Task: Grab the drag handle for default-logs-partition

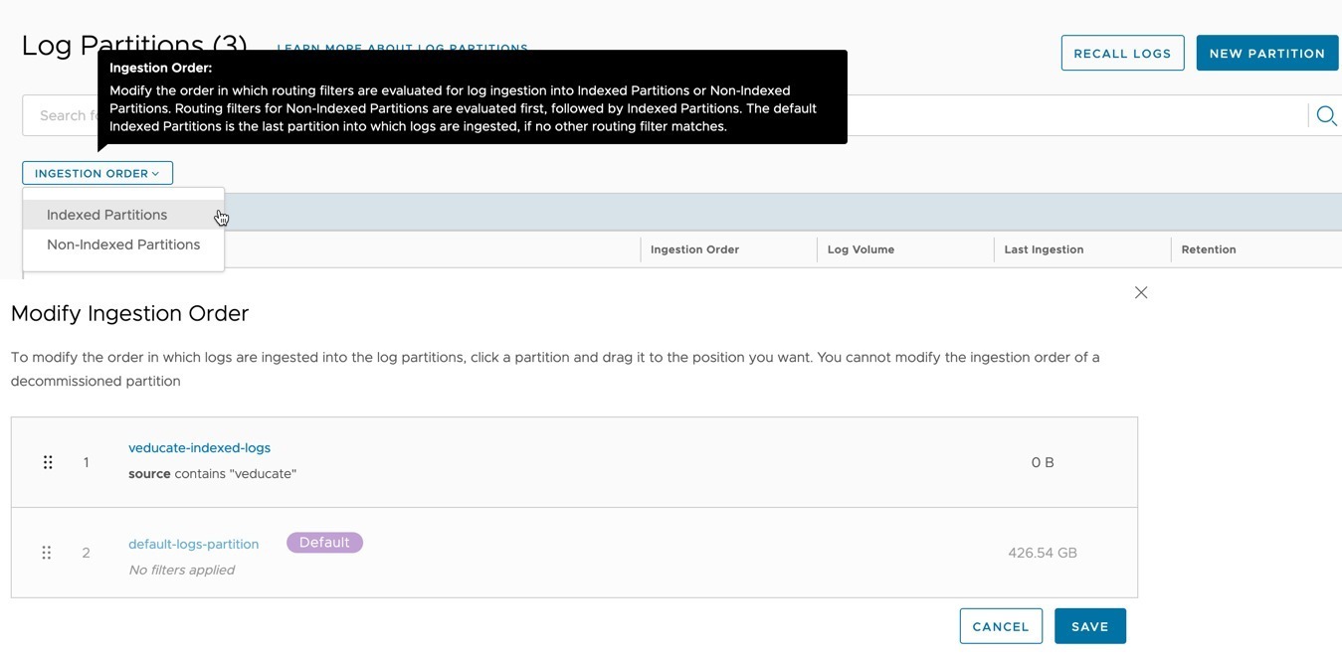Action: click(47, 553)
